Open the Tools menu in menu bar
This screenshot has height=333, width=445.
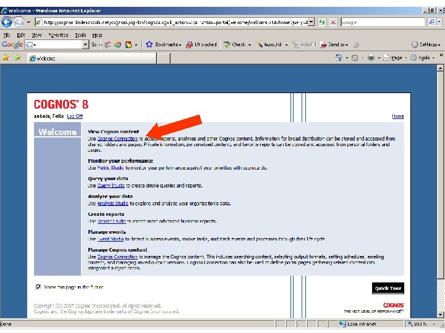coord(80,35)
